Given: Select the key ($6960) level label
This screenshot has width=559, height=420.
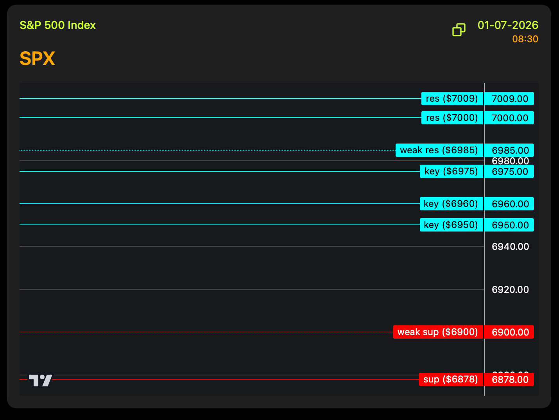Looking at the screenshot, I should pyautogui.click(x=451, y=204).
